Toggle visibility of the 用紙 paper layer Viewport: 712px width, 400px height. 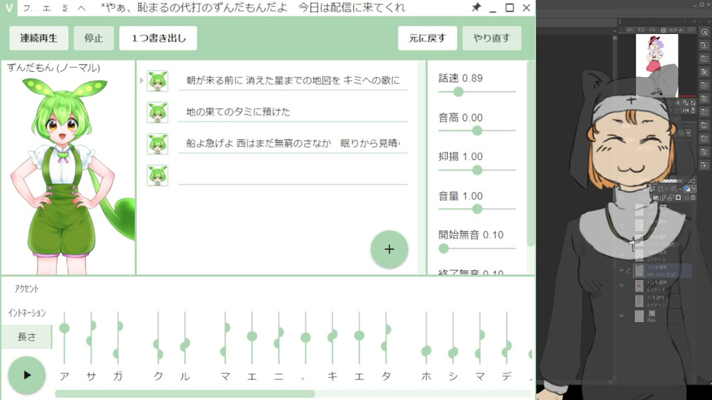point(622,316)
